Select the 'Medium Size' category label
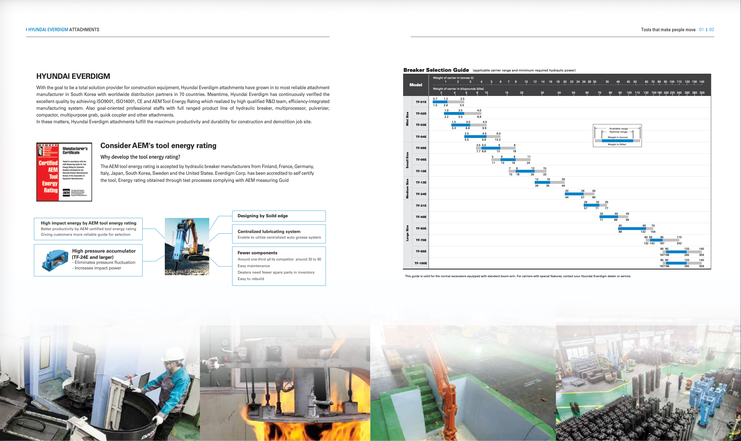This screenshot has width=741, height=441. [407, 189]
